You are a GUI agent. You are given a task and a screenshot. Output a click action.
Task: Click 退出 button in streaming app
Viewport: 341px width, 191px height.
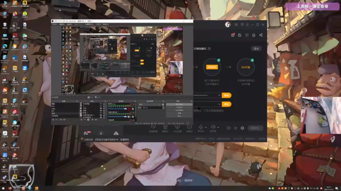(256, 48)
